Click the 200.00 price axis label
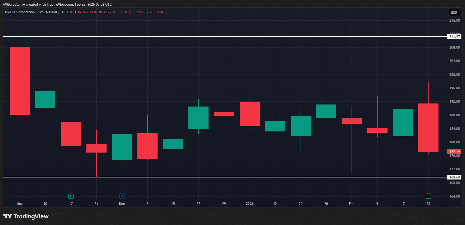The height and width of the screenshot is (225, 465). point(455,74)
